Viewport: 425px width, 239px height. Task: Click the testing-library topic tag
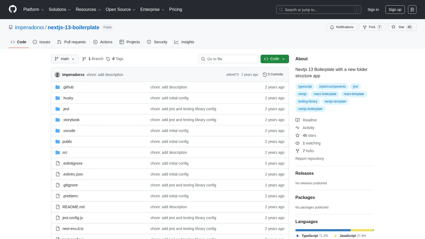pos(308,101)
